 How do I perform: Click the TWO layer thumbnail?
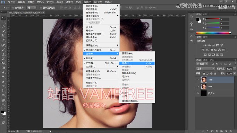(x=204, y=80)
